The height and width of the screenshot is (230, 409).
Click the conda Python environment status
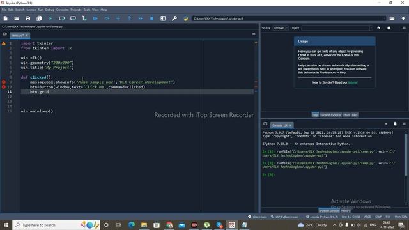coord(322,217)
